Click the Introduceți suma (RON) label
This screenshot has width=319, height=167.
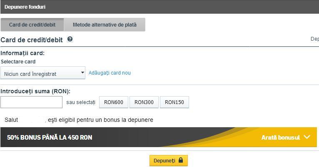pos(35,91)
